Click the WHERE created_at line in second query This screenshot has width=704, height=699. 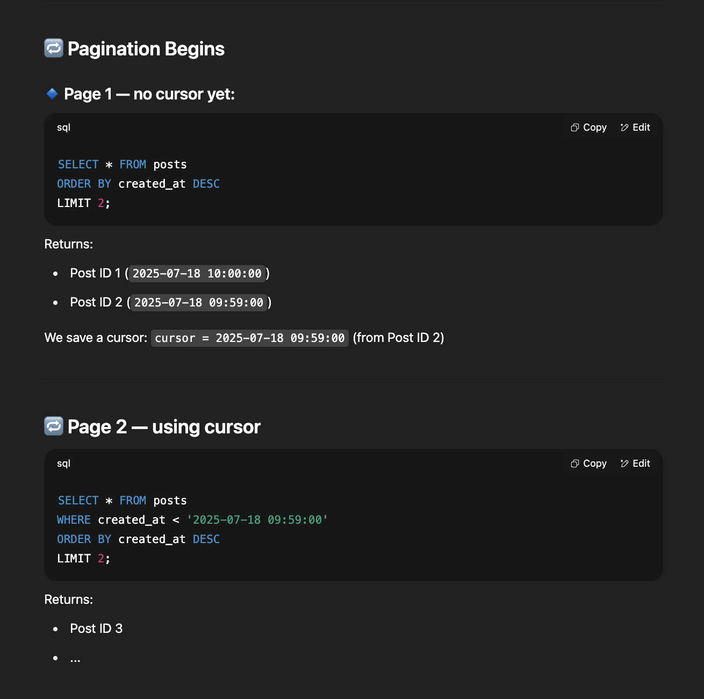(192, 520)
